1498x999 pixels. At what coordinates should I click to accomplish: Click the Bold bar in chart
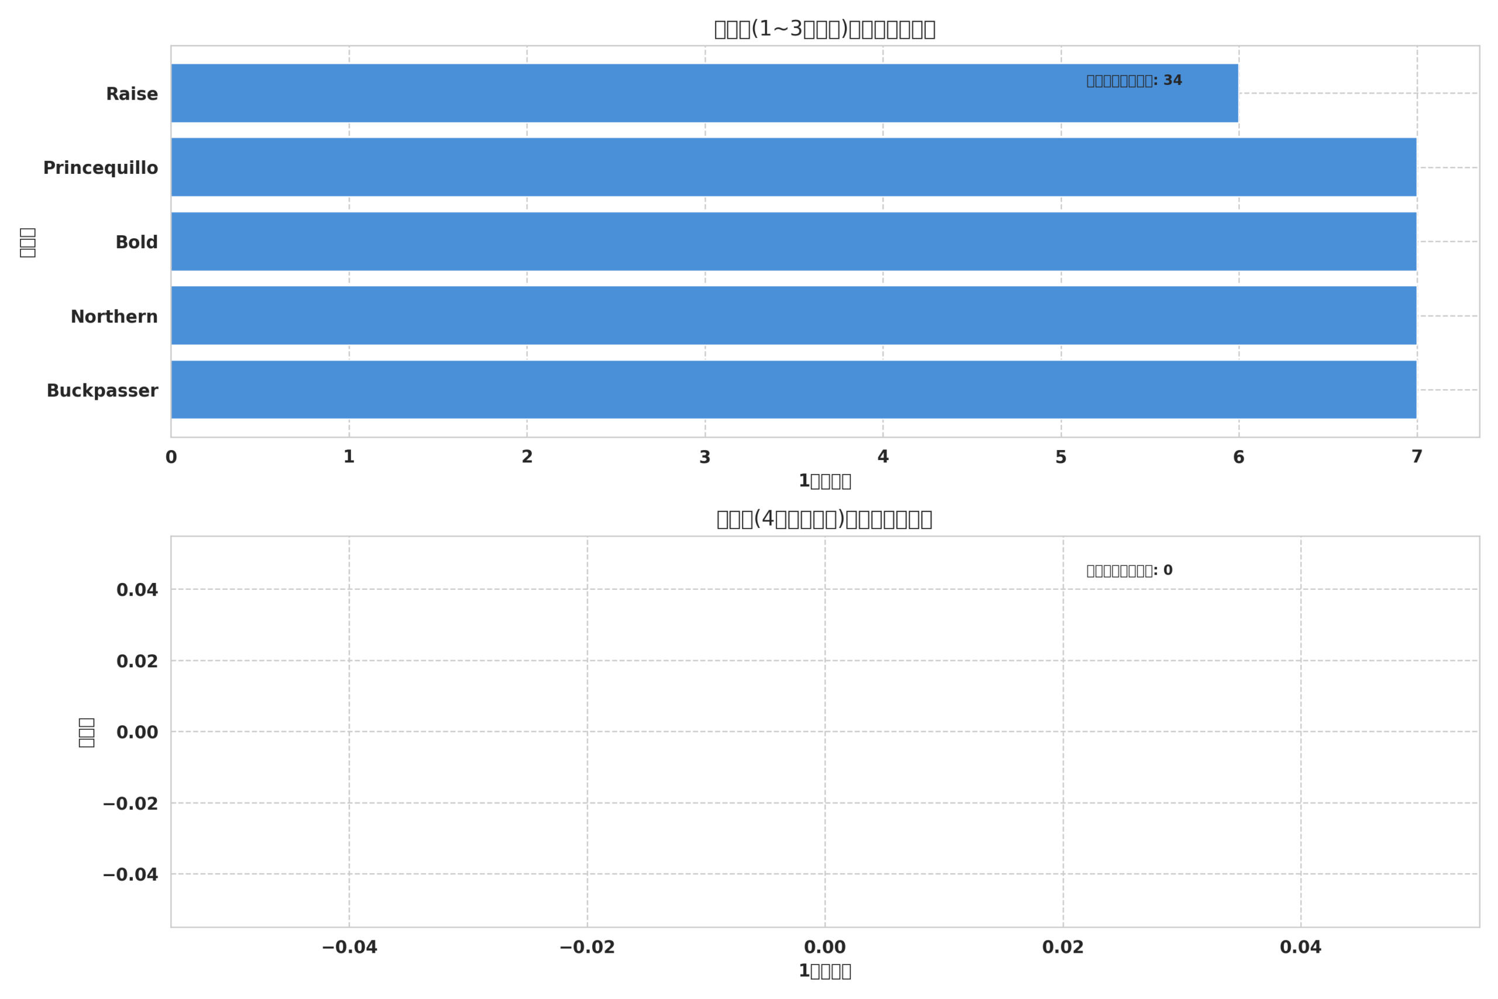[793, 242]
